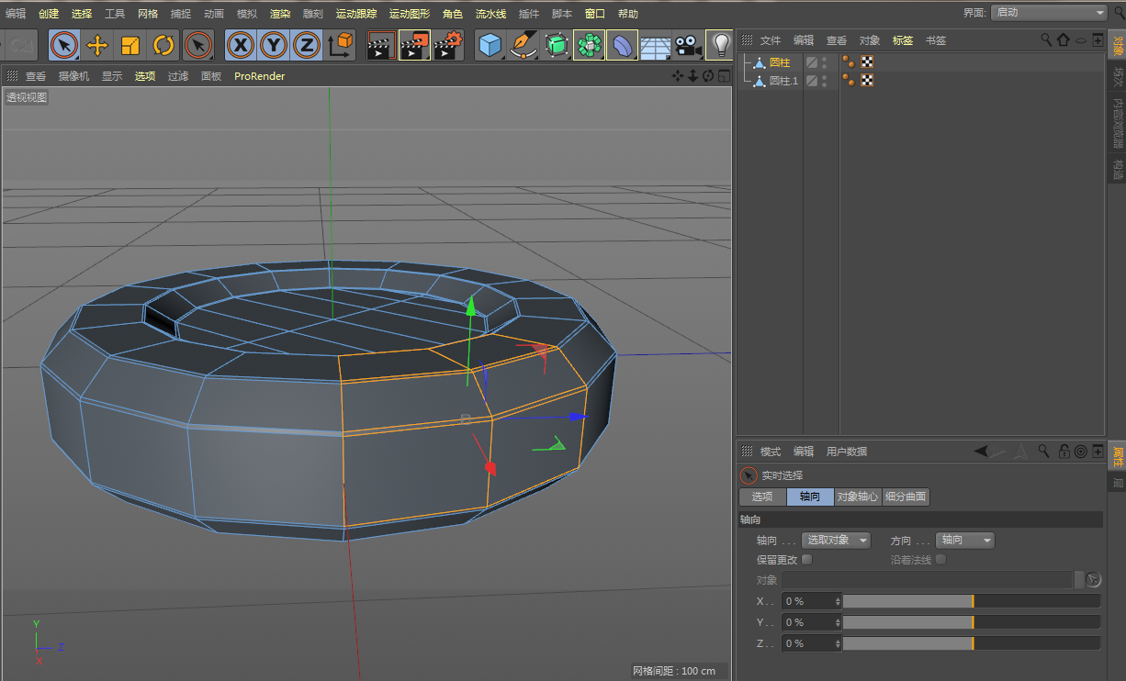Toggle the Z axis lock
Viewport: 1126px width, 681px height.
[x=306, y=45]
